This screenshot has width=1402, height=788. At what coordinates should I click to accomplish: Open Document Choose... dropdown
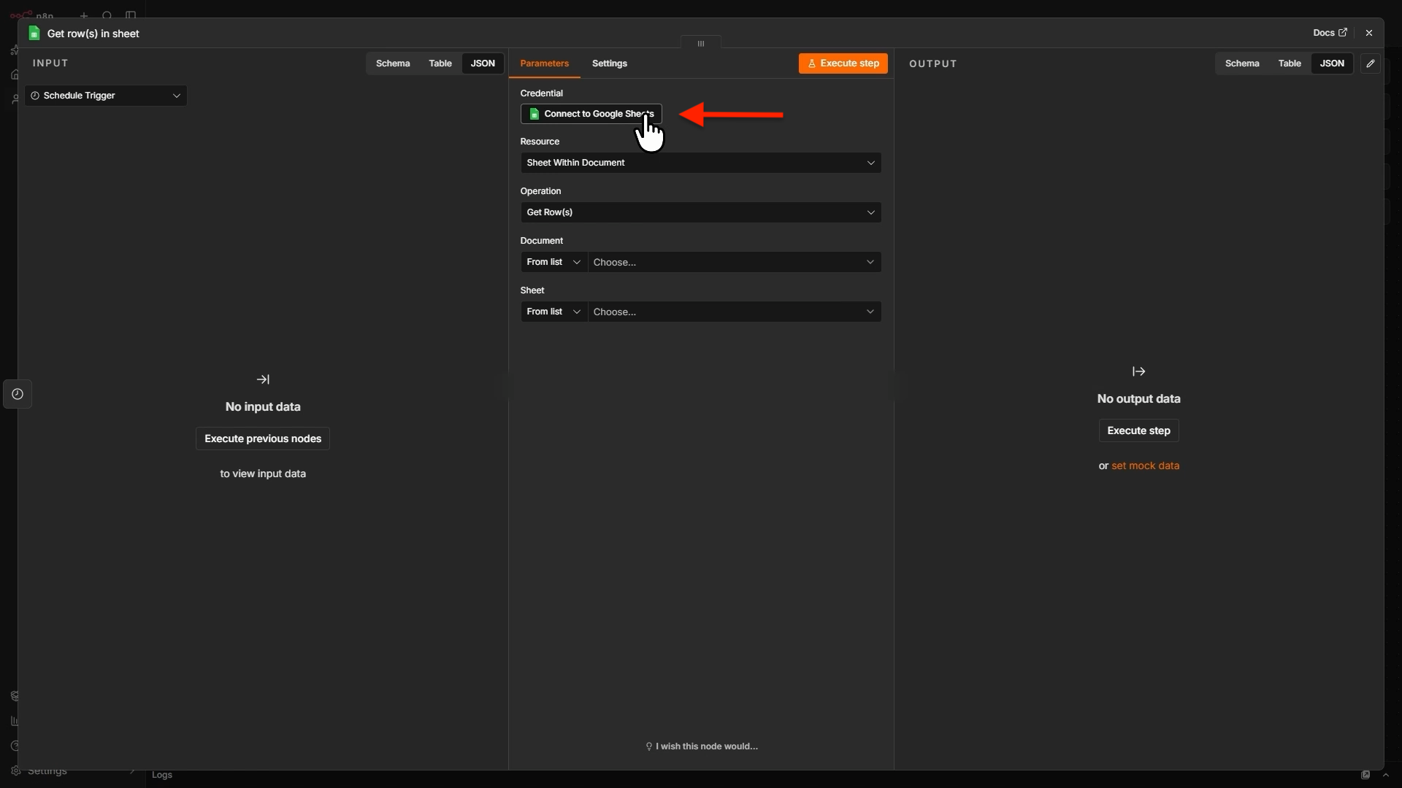pos(734,262)
